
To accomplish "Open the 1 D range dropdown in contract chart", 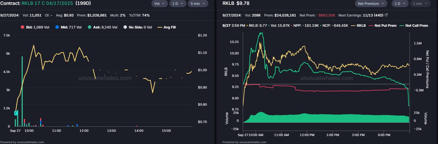I will tap(178, 4).
